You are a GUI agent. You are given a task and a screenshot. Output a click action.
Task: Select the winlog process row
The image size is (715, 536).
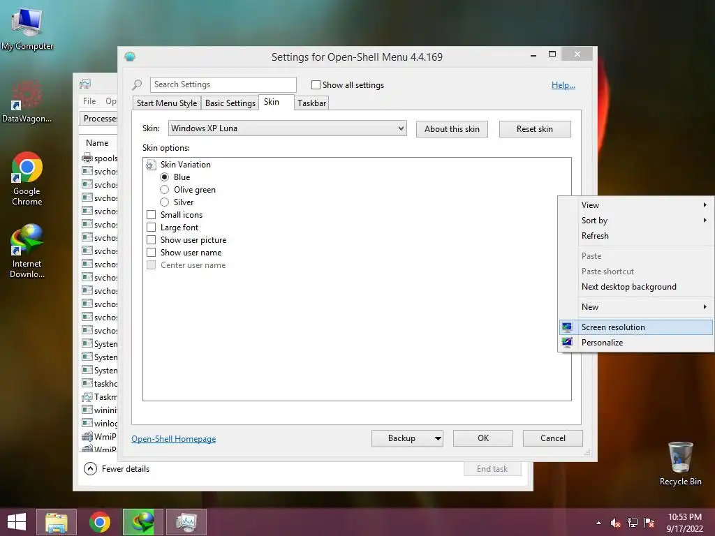[99, 424]
